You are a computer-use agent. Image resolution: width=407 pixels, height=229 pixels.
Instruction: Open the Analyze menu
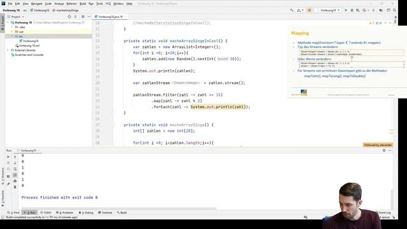pos(59,4)
